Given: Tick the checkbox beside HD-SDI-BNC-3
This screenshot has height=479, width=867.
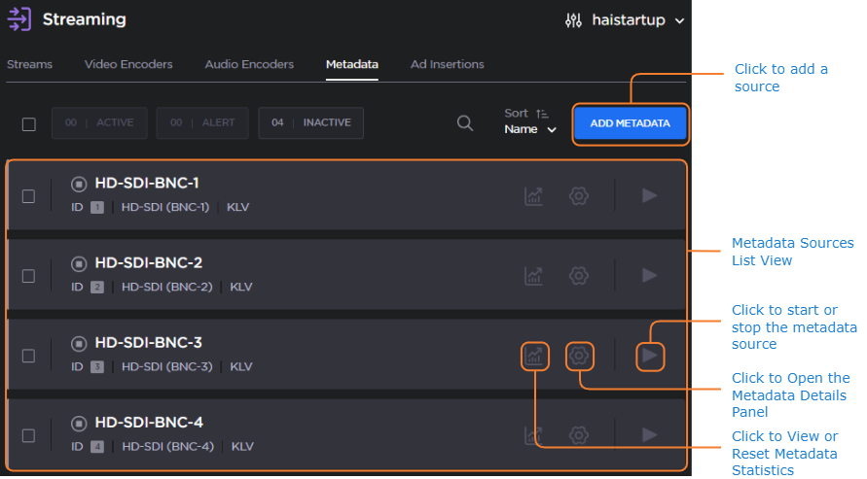Looking at the screenshot, I should pos(28,356).
